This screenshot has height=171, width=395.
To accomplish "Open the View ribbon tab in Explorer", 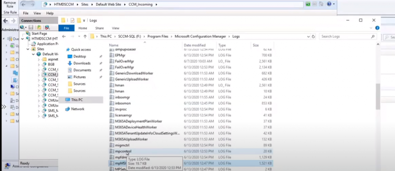I will [x=115, y=28].
